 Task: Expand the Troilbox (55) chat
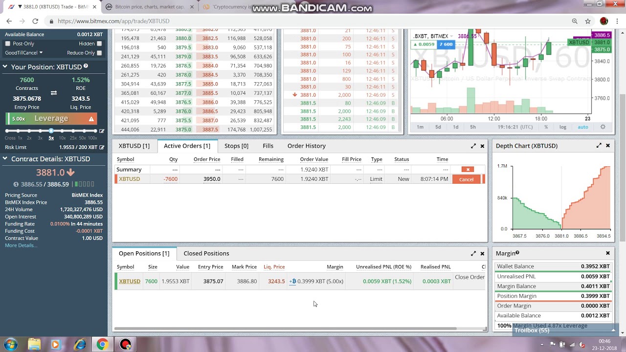point(565,330)
